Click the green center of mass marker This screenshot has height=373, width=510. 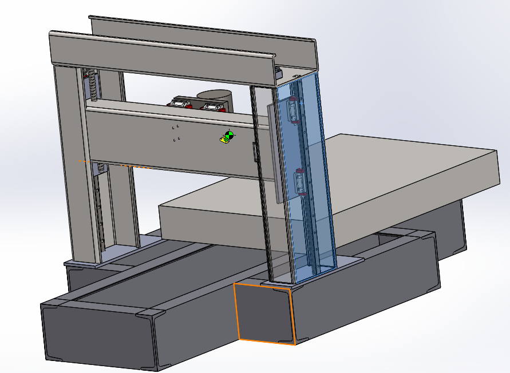[x=229, y=136]
